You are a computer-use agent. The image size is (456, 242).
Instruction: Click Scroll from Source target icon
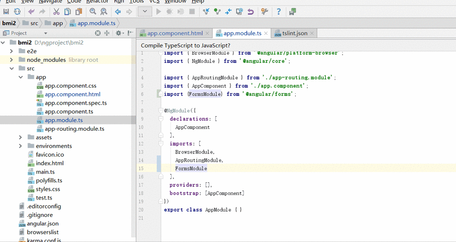coord(98,33)
